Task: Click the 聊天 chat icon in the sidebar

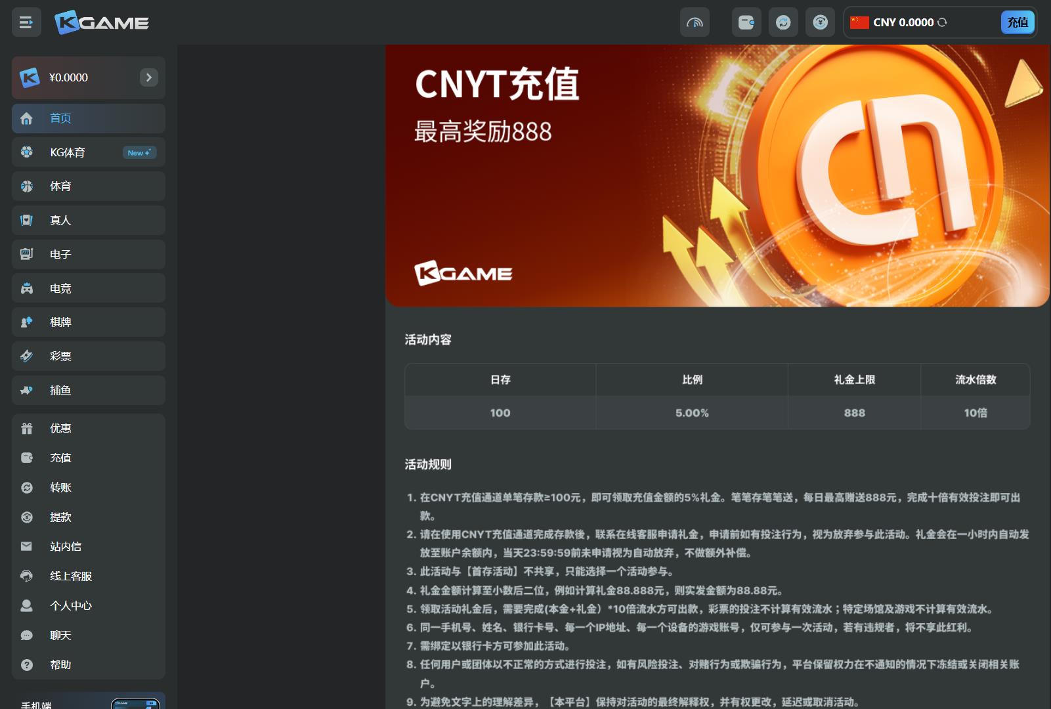Action: 26,635
